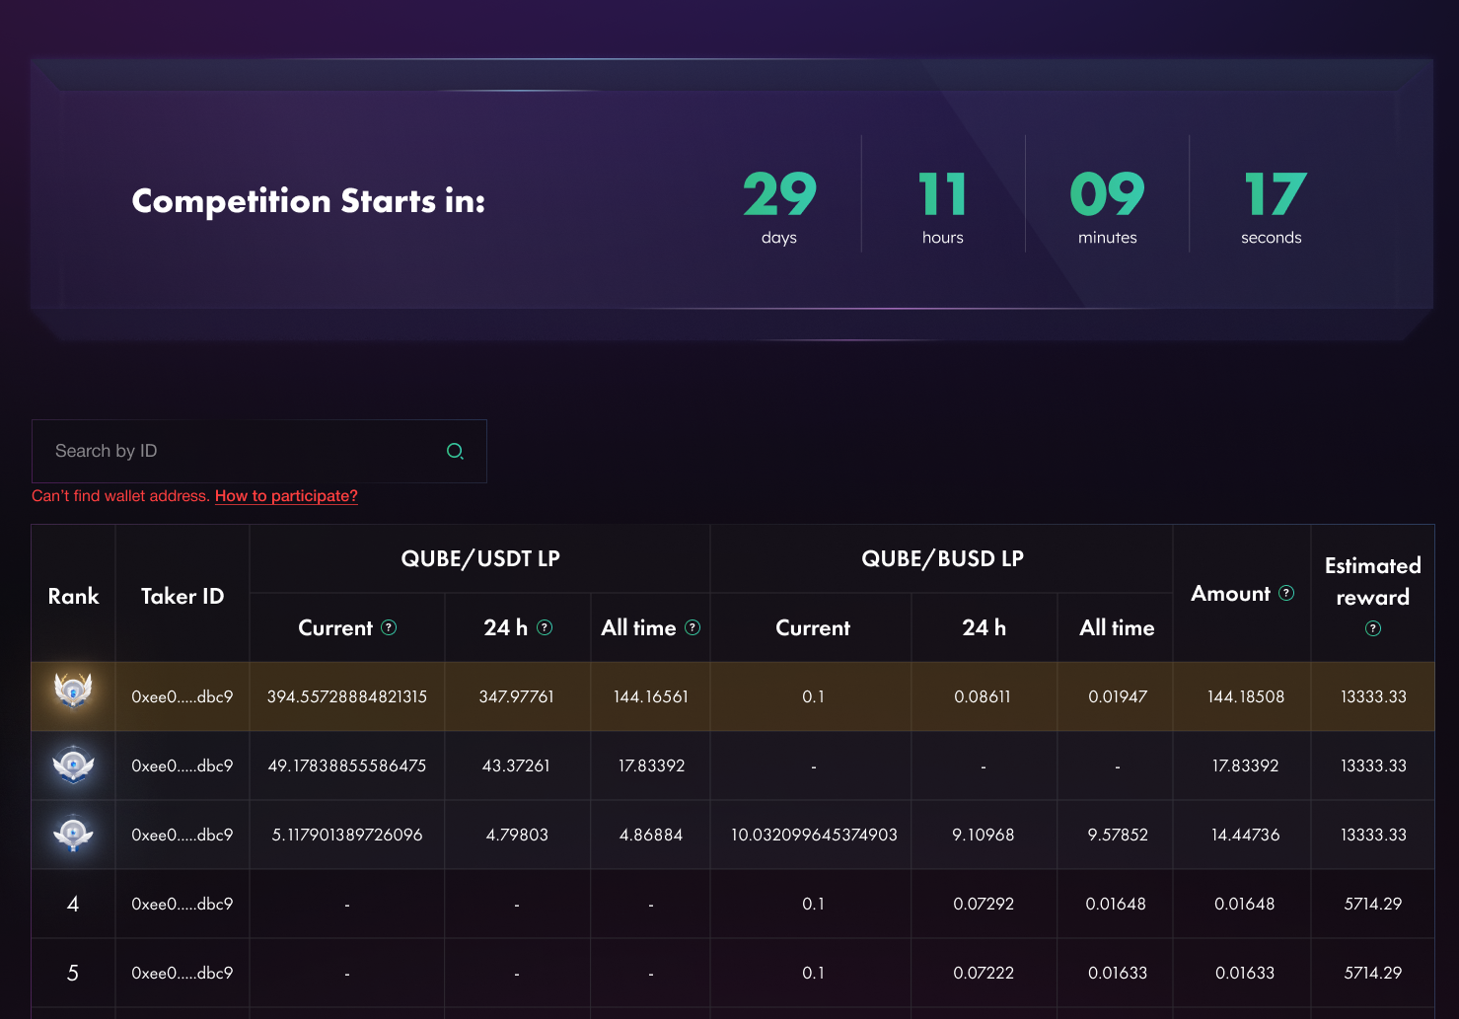Click the help icon beside QUBE/USDT 24 h

pos(545,627)
